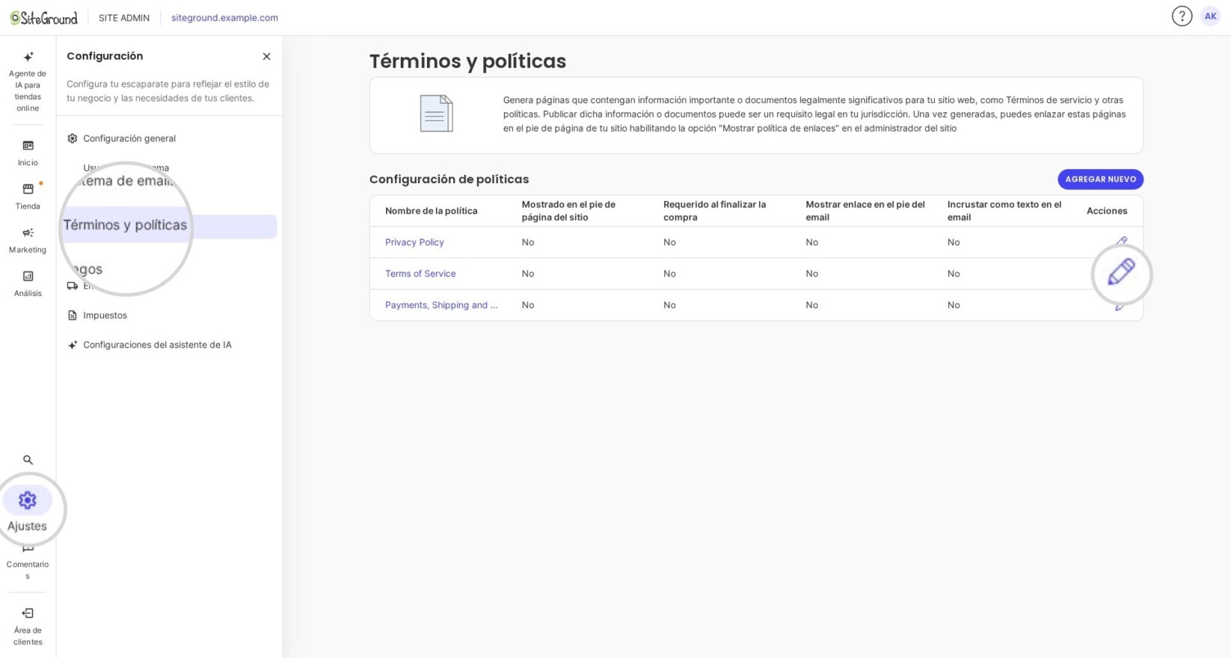The height and width of the screenshot is (658, 1231).
Task: Go to Inicio in the sidebar
Action: pos(28,153)
